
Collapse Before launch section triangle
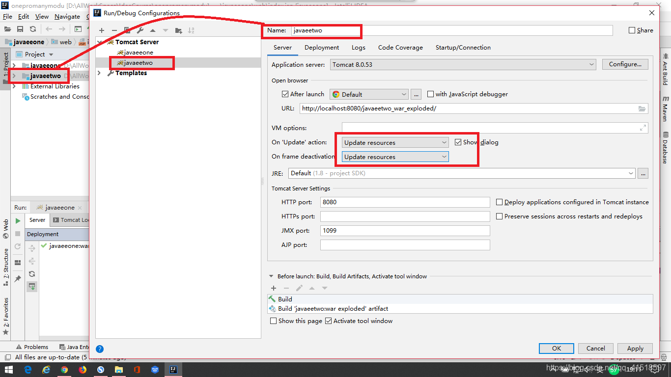pos(271,276)
